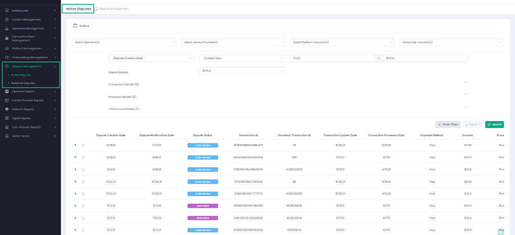This screenshot has height=235, width=515.
Task: Open Resolved Disputes in sidebar
Action: pyautogui.click(x=23, y=83)
